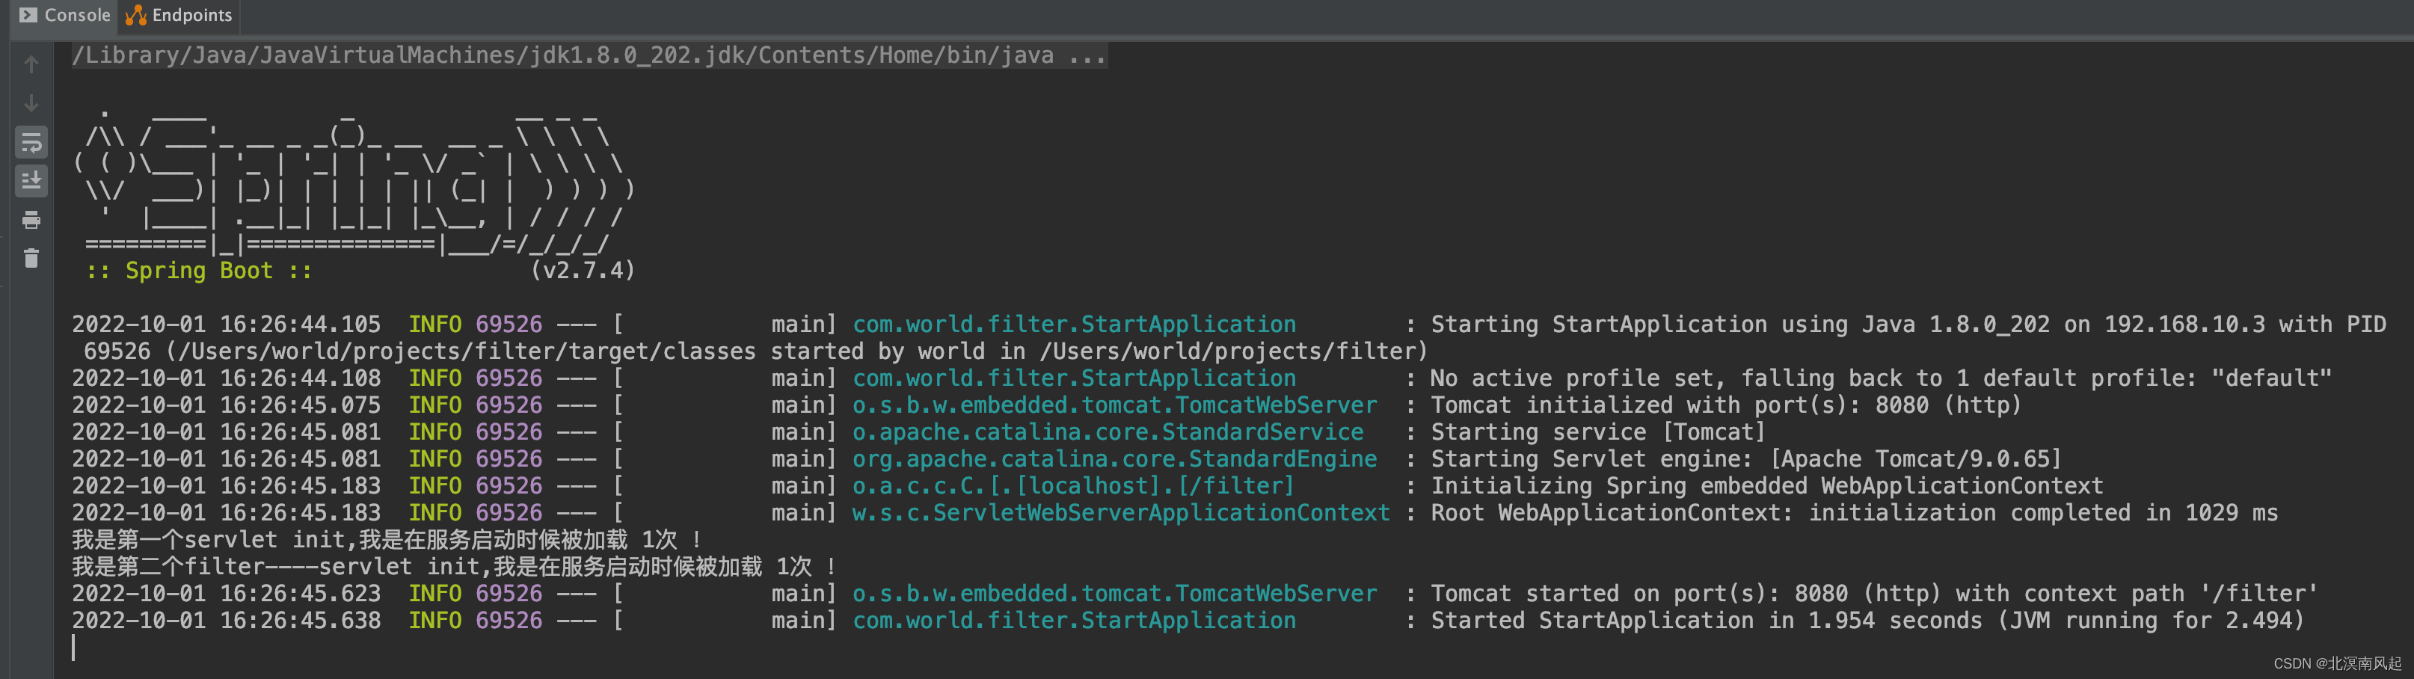2414x679 pixels.
Task: Click com.world.filter.StartApplication on the 16:26:45.638 line
Action: [1074, 621]
